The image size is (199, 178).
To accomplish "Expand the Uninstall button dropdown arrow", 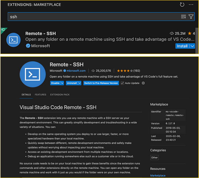I will tap(79, 83).
